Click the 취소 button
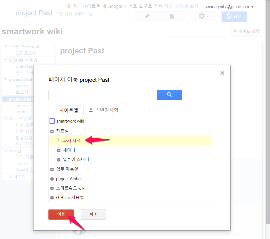270x239 pixels. (x=93, y=214)
